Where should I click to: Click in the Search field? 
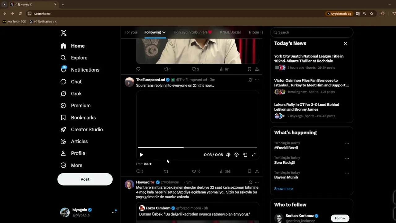click(x=312, y=32)
